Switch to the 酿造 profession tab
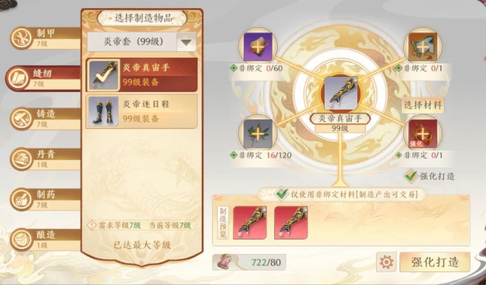Screen dimensions: 486x285 pos(45,240)
